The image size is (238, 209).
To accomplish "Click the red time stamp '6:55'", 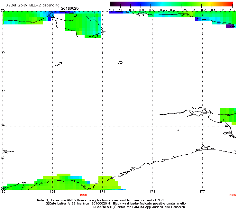I will point(233,195).
